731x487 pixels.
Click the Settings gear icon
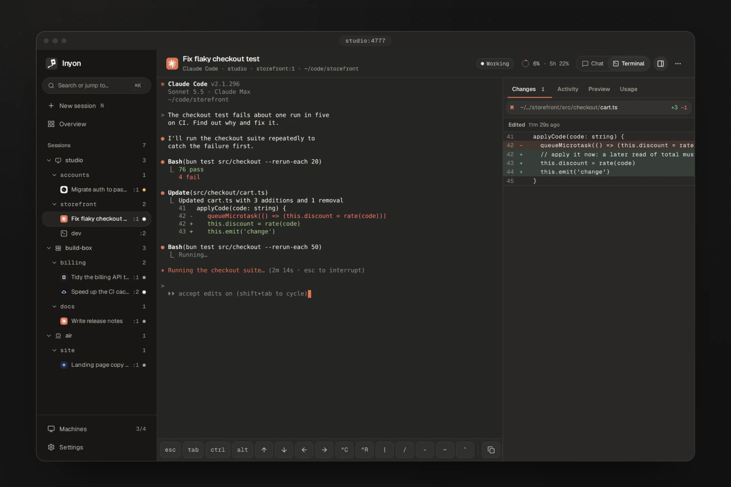[51, 447]
